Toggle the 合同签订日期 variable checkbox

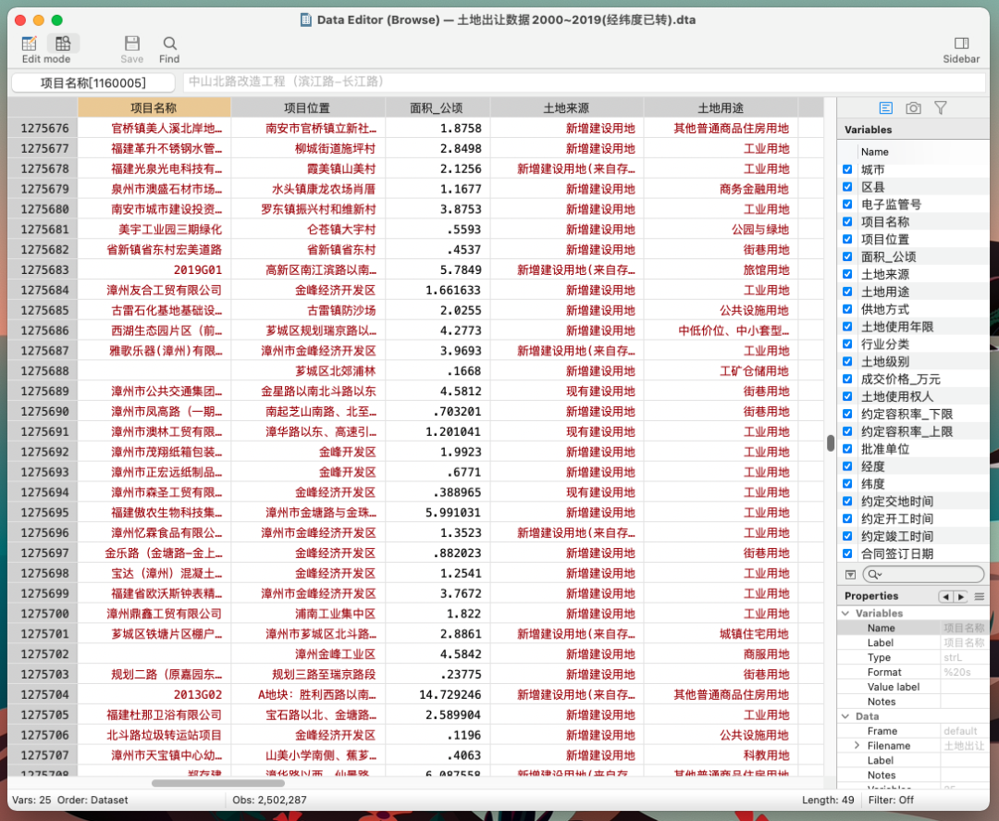tap(847, 554)
